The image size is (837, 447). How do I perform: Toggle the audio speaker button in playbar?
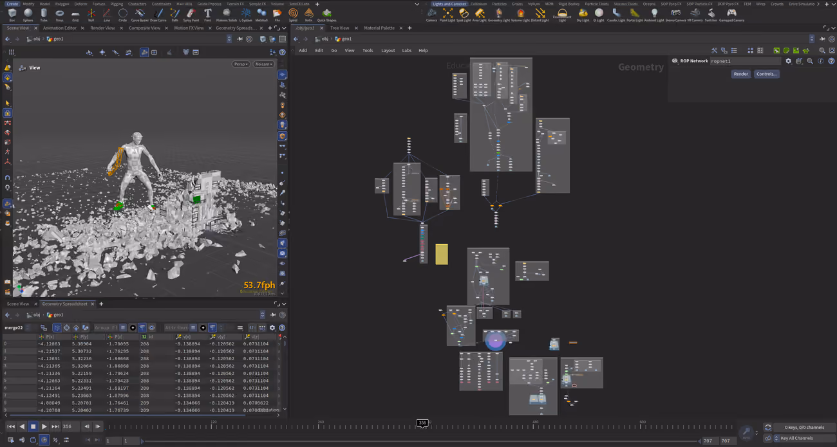point(22,440)
